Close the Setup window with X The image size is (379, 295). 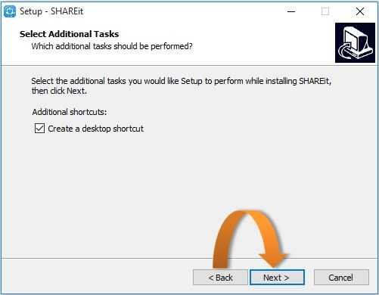[x=360, y=11]
